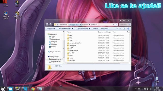Click the search magnifier icon
163x91 pixels.
click(x=129, y=25)
